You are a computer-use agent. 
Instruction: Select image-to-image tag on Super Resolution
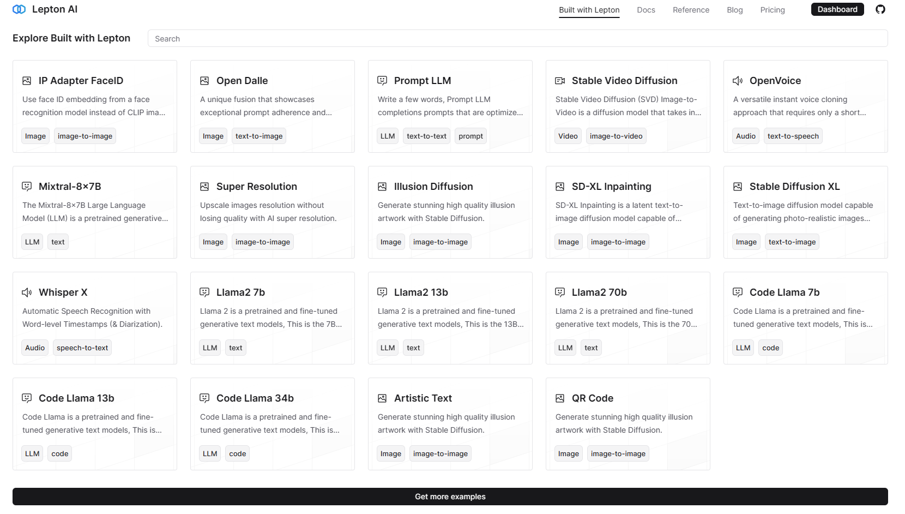(263, 242)
